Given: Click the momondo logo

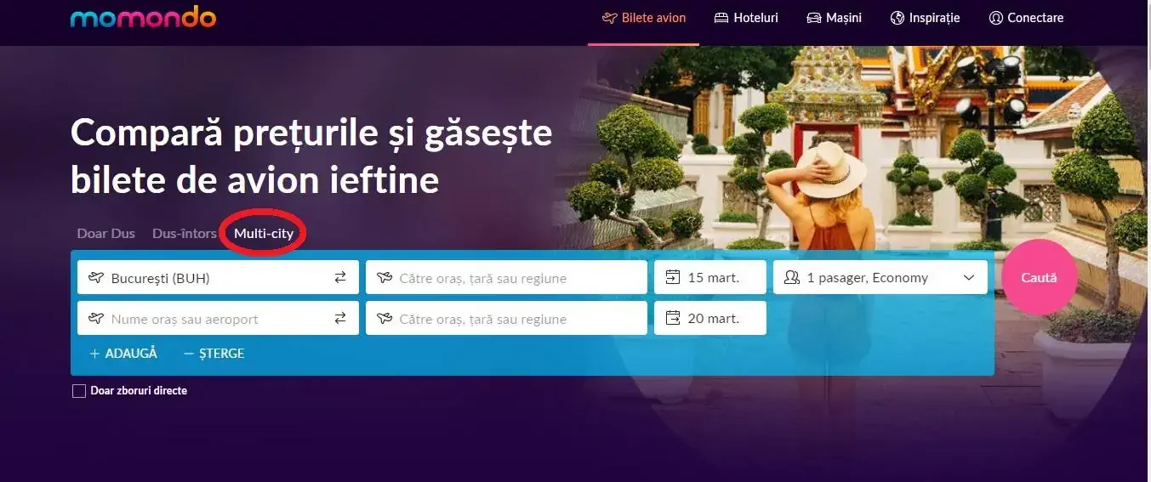Looking at the screenshot, I should point(143,17).
